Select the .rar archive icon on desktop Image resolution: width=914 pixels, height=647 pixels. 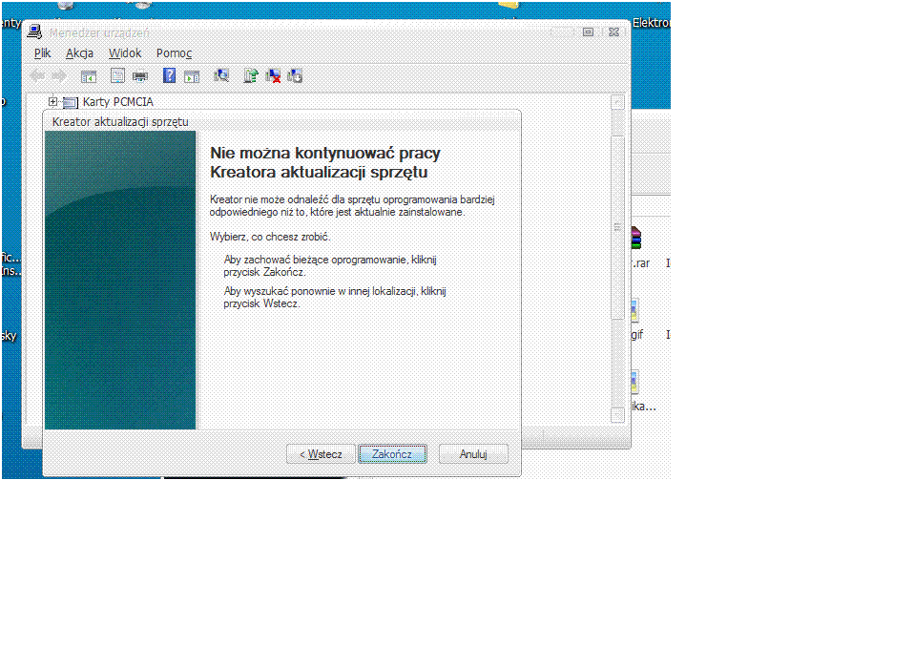point(636,239)
